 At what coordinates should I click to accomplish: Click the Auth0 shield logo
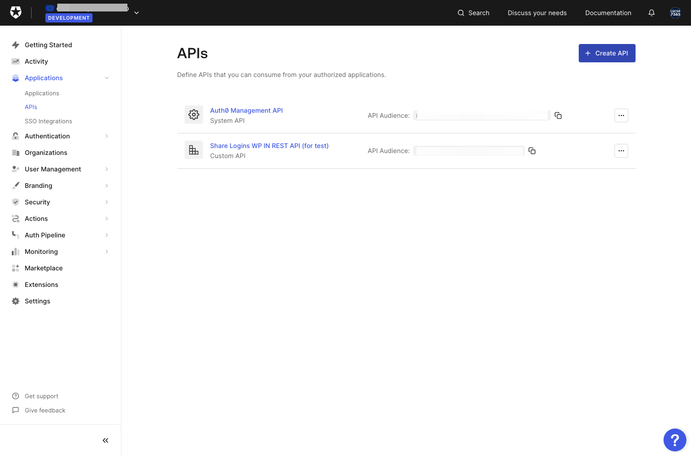click(x=16, y=13)
